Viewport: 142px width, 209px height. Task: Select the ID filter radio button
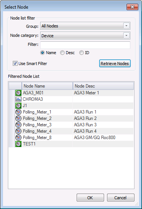[82, 53]
